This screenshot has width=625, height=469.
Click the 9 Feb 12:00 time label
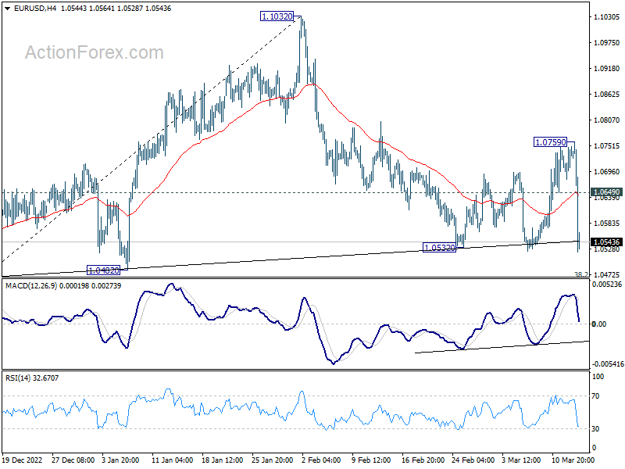pyautogui.click(x=372, y=460)
